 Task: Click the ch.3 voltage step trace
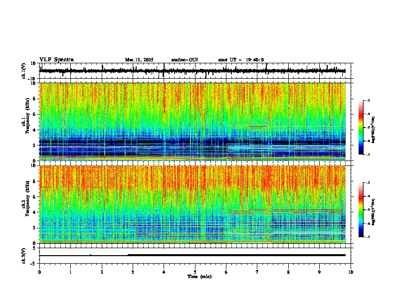[x=193, y=255]
